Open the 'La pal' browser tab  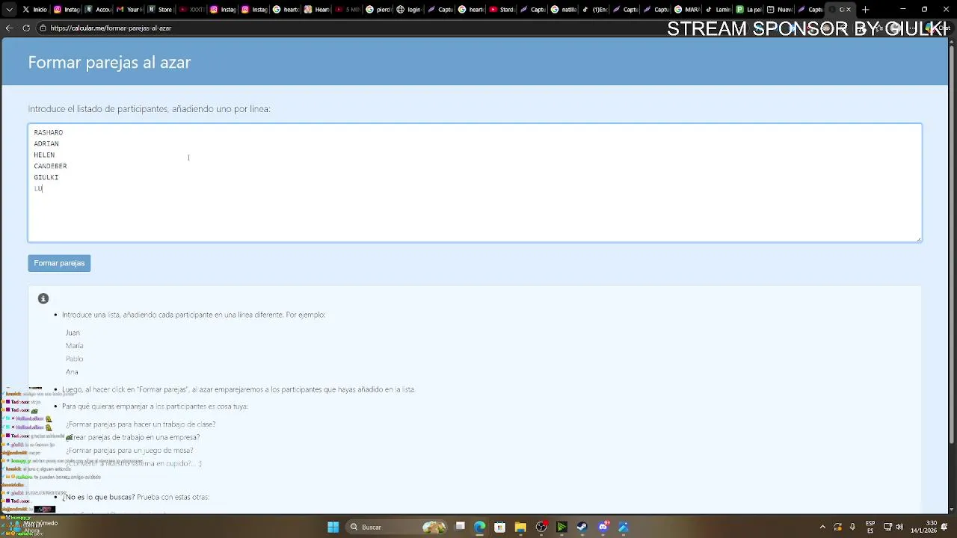[x=748, y=10]
